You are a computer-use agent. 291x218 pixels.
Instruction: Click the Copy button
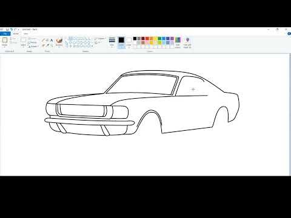coord(13,42)
